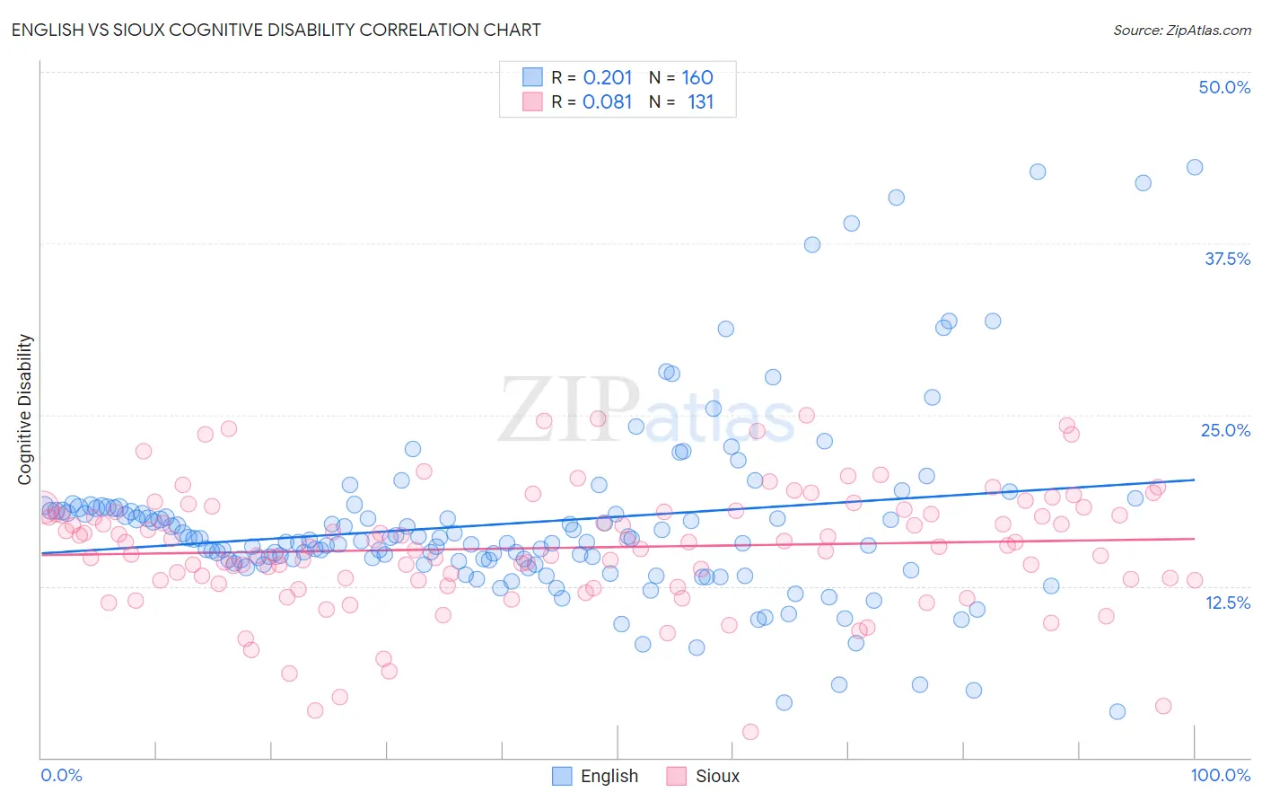Click the 12.5% y-axis label
Screen dimensions: 1262x801
[1228, 603]
